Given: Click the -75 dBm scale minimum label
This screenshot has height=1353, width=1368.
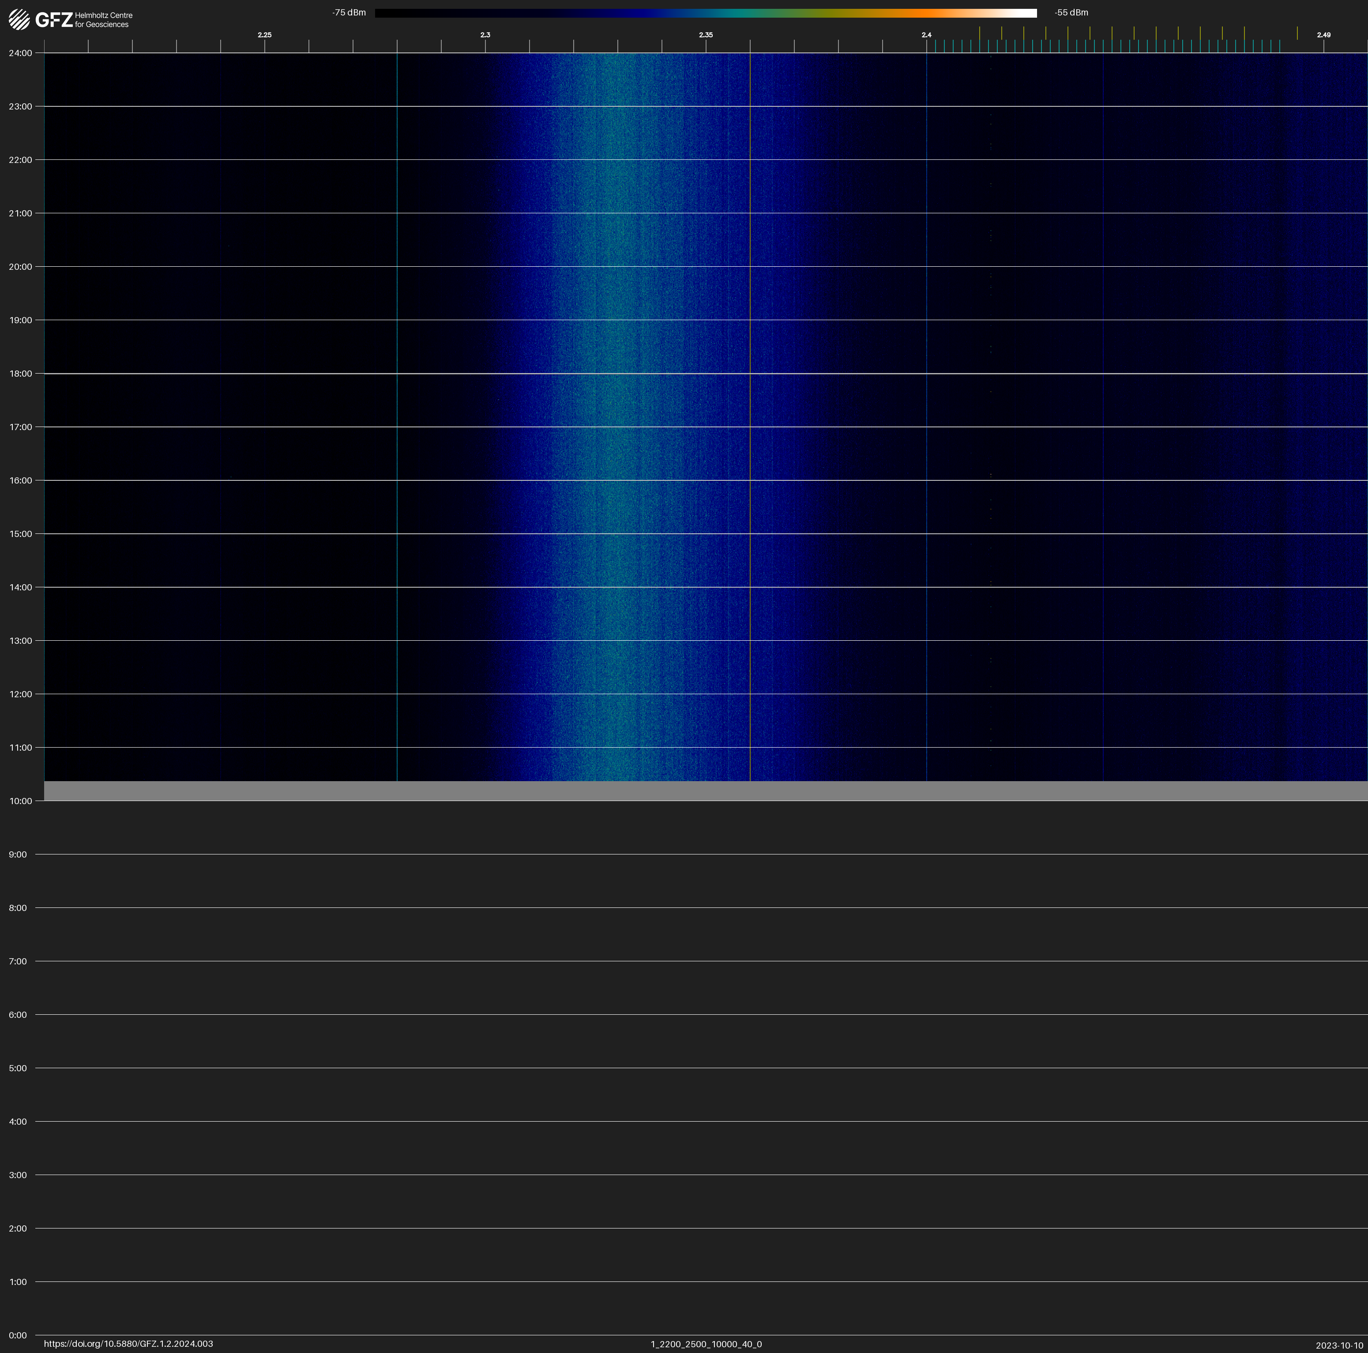Looking at the screenshot, I should tap(348, 13).
